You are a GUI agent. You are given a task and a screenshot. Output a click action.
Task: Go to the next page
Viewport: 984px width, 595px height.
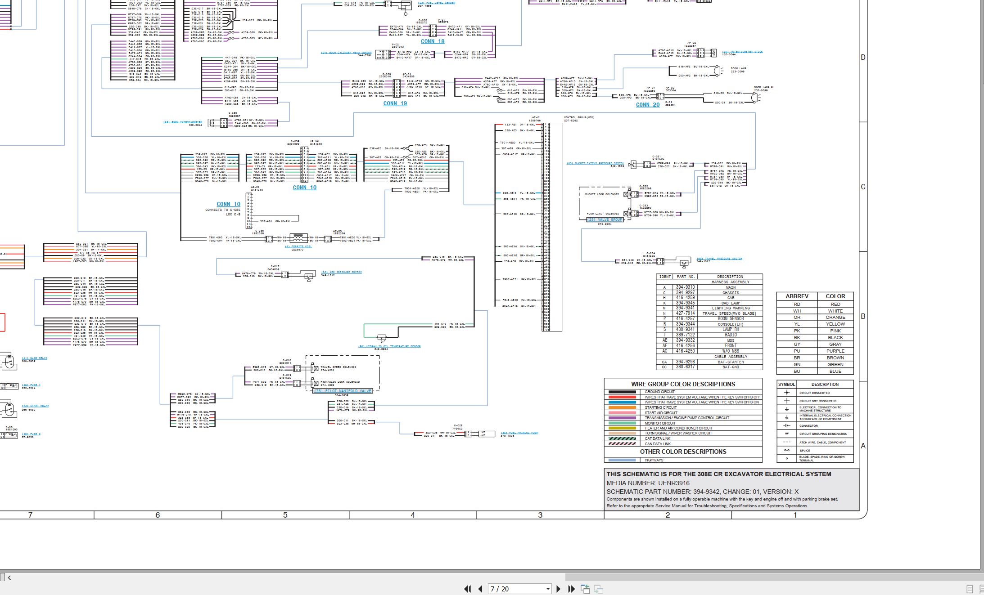559,589
